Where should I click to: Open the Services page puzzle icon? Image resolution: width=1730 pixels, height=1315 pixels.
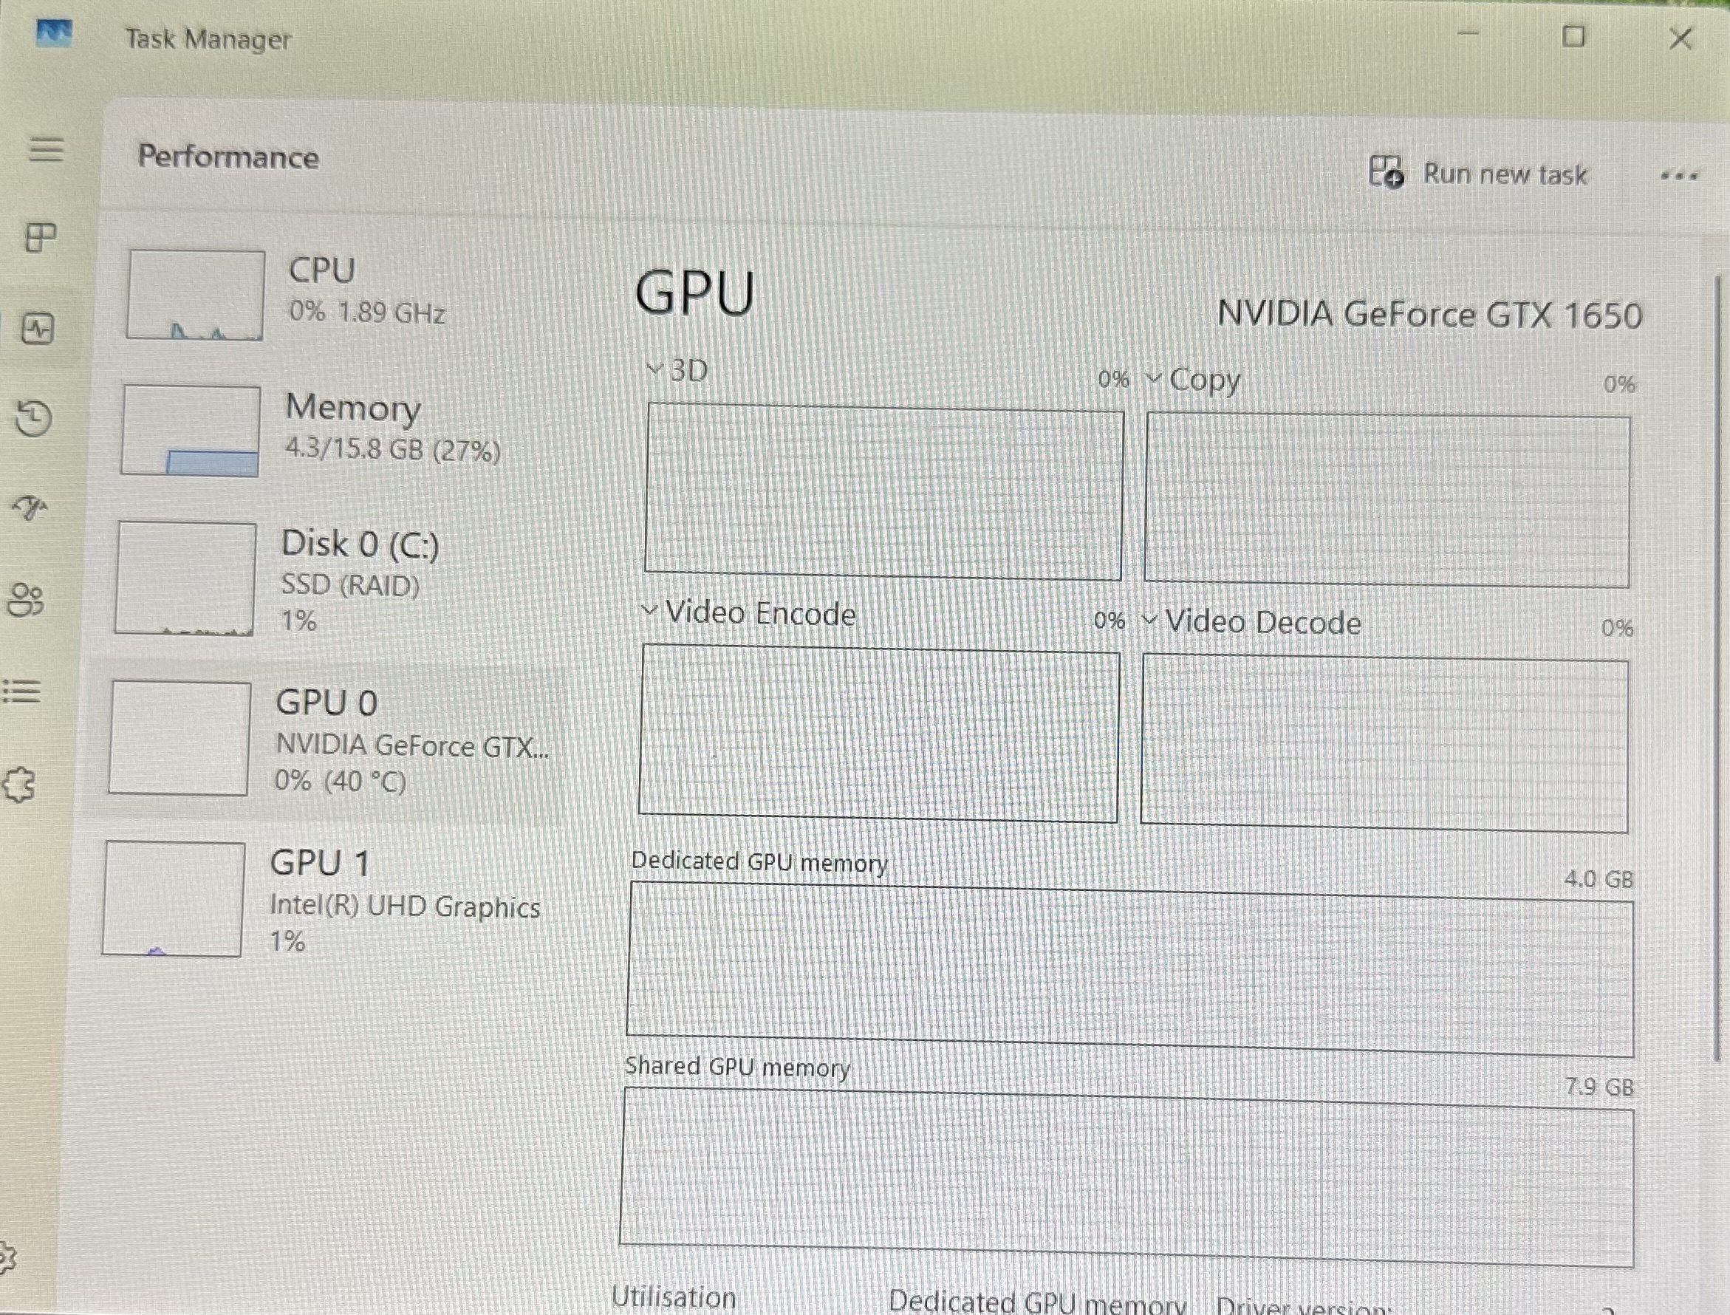pos(18,785)
